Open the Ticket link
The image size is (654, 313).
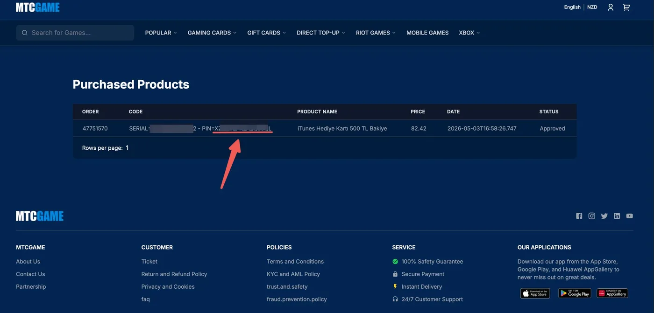[x=149, y=262]
